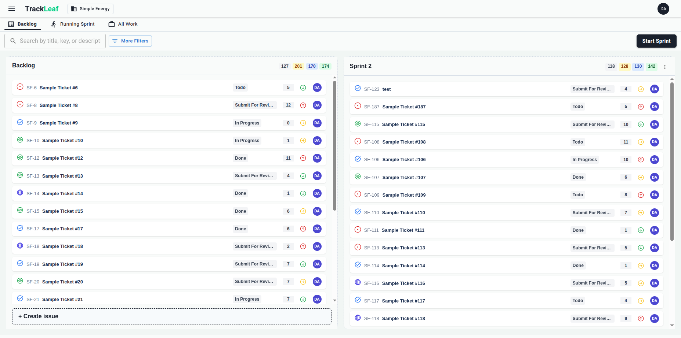The image size is (681, 338).
Task: Click the epic type icon for SF-18
Action: tap(20, 245)
